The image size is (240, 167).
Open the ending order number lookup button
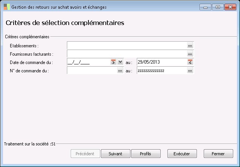[x=190, y=70]
